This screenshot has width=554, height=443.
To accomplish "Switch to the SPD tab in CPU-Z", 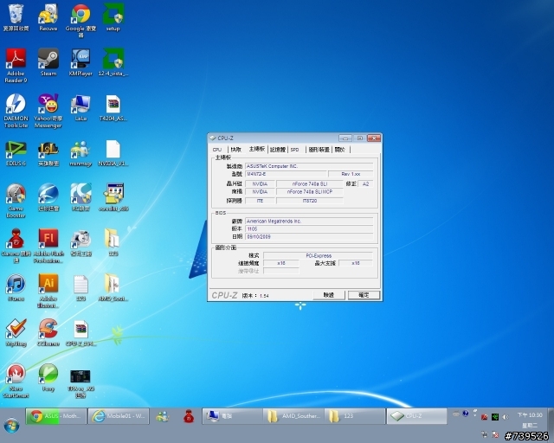I will [294, 150].
